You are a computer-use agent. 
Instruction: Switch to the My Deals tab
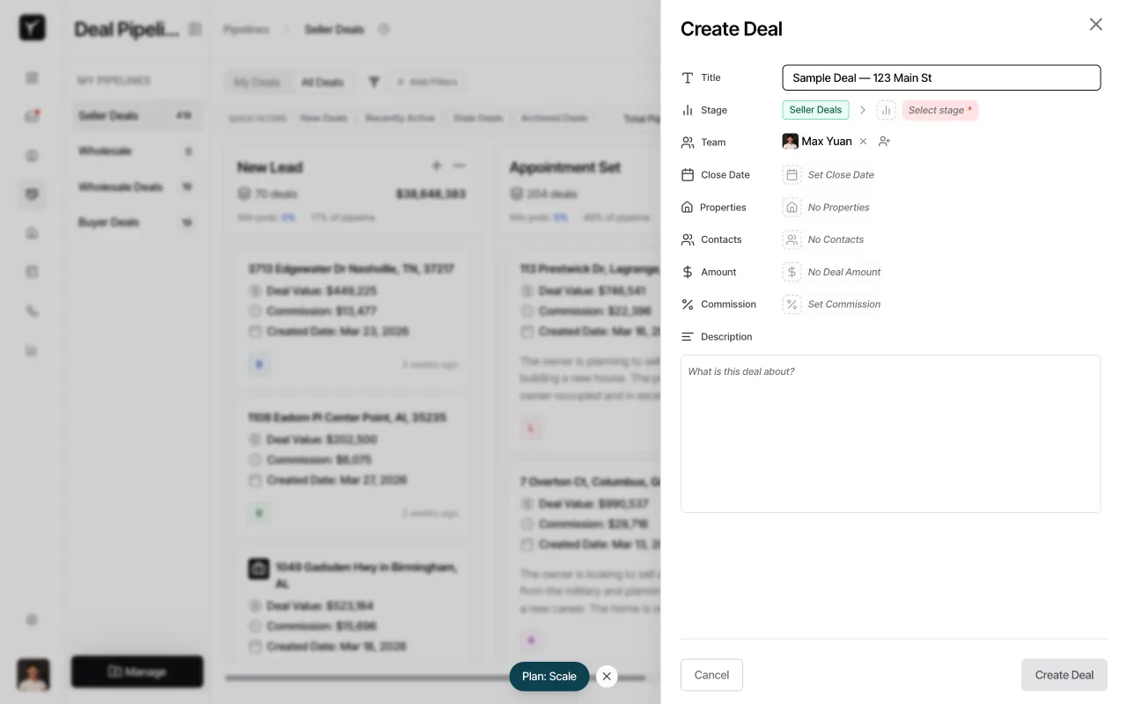pos(257,81)
